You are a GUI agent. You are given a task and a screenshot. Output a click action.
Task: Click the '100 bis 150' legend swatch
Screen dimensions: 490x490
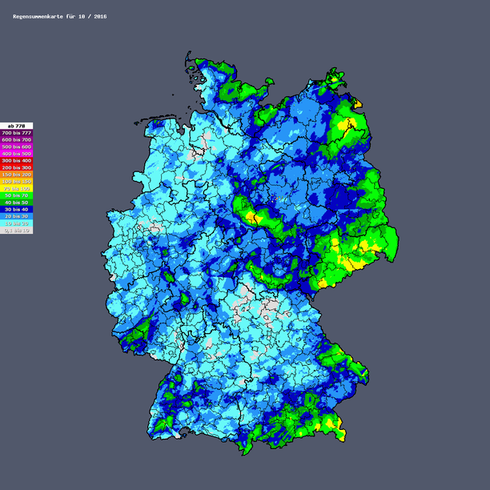[x=16, y=182]
